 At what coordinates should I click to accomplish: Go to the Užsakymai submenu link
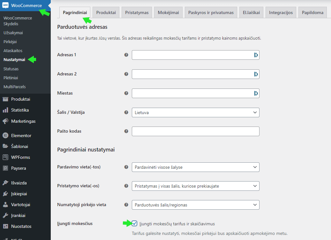13,33
